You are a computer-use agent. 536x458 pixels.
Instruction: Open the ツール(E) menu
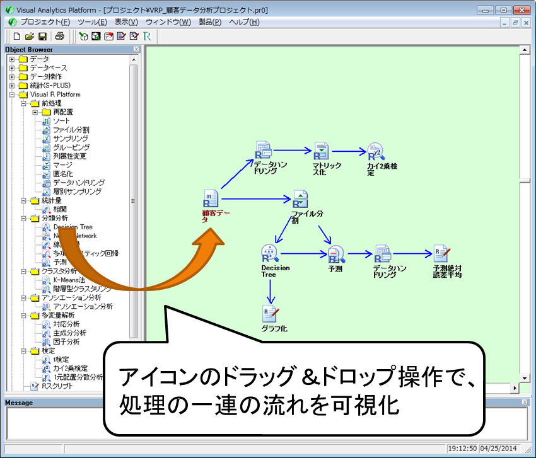(x=92, y=22)
